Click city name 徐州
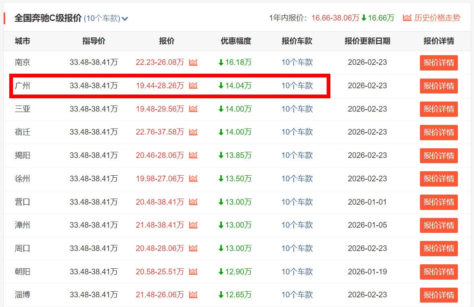 pos(22,179)
